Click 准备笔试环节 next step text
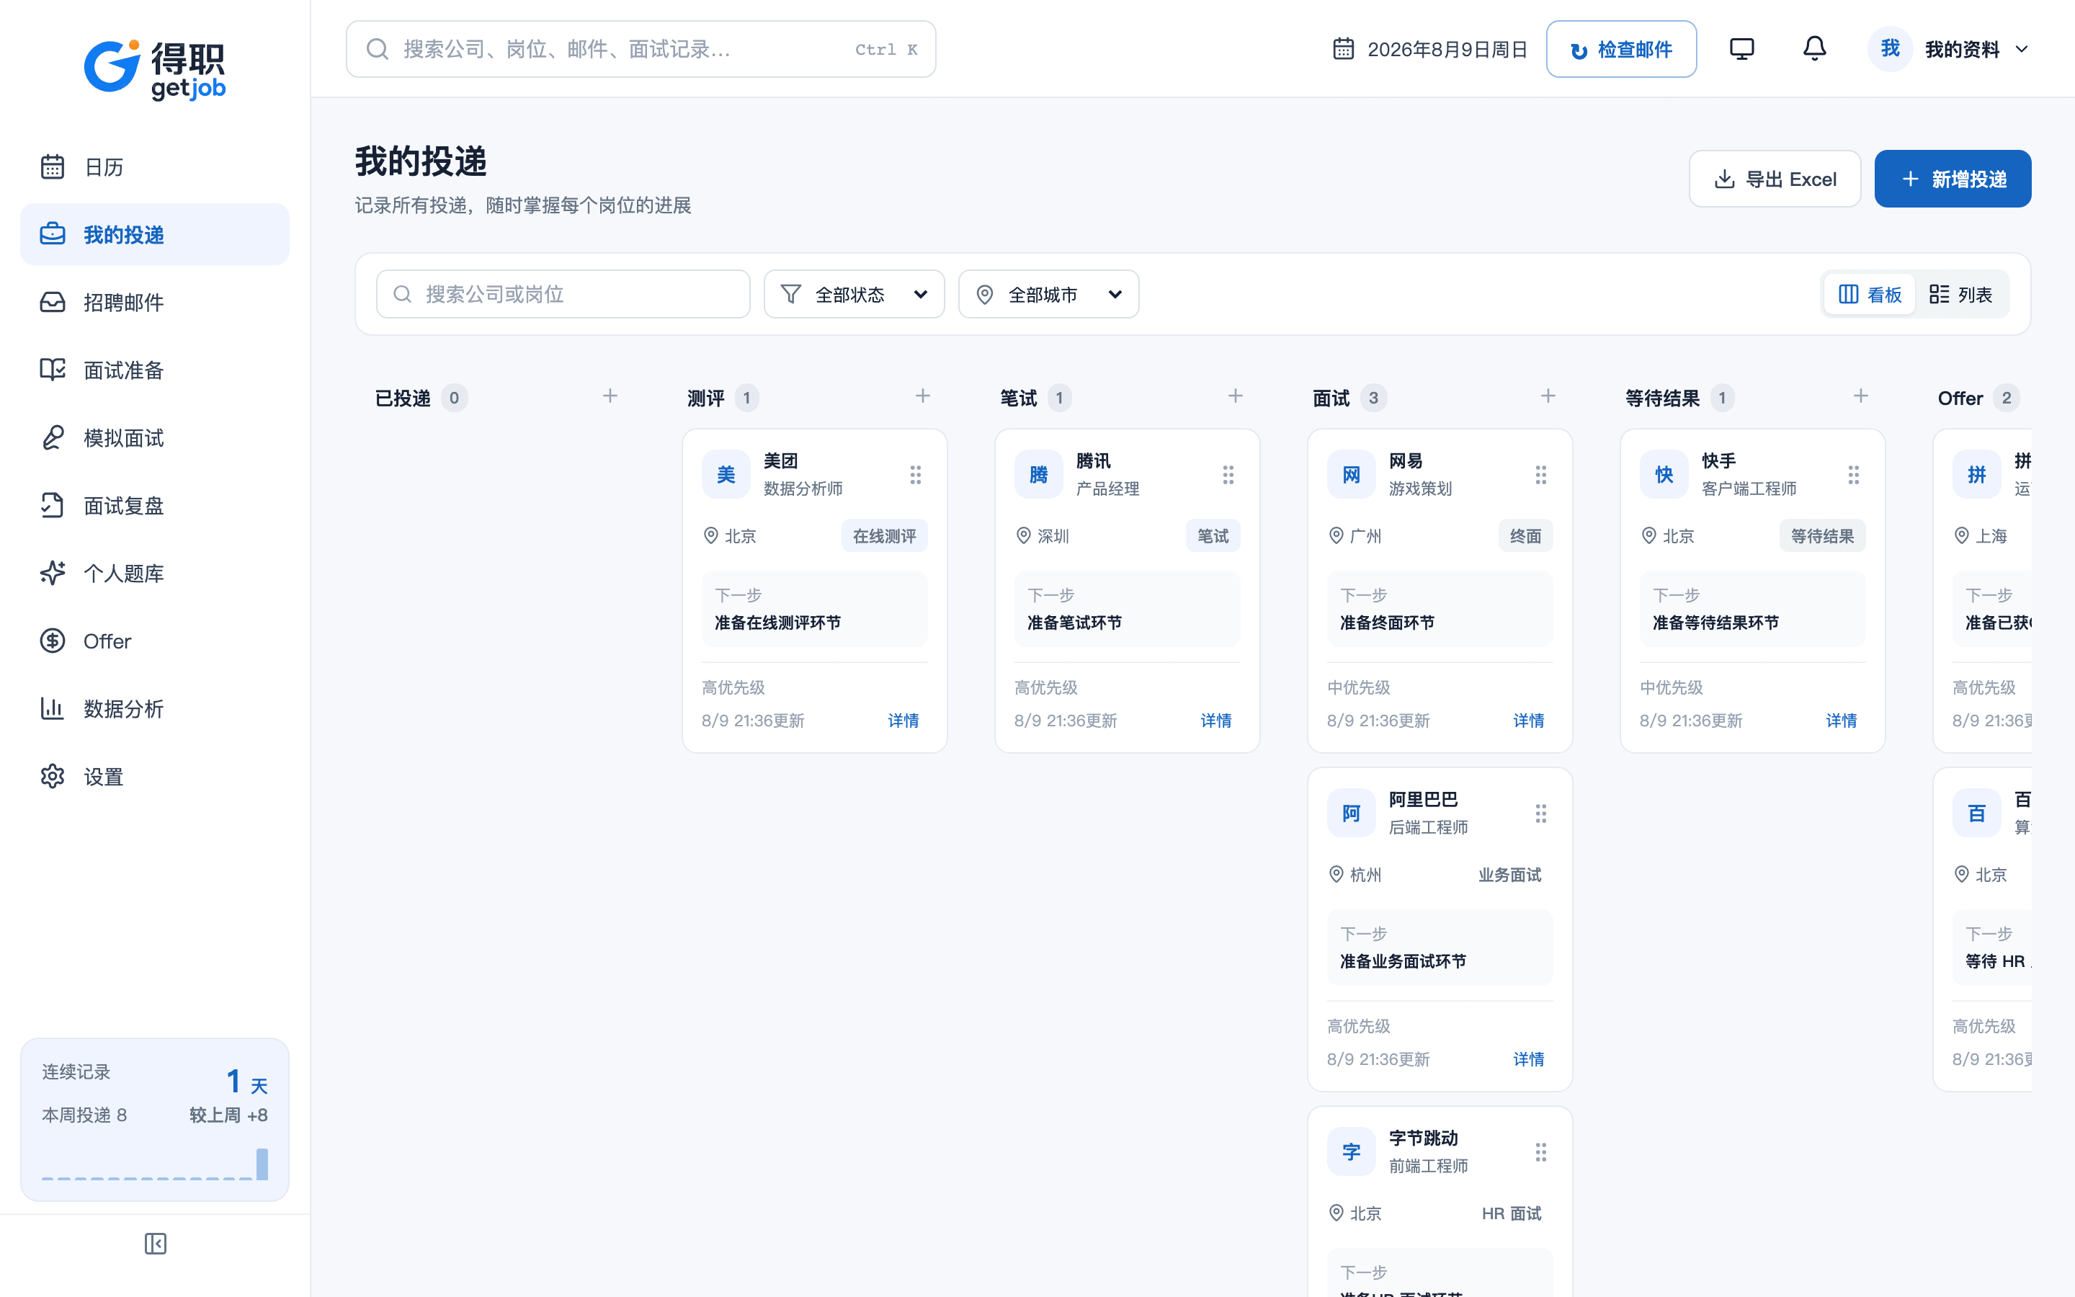2075x1297 pixels. click(x=1074, y=623)
